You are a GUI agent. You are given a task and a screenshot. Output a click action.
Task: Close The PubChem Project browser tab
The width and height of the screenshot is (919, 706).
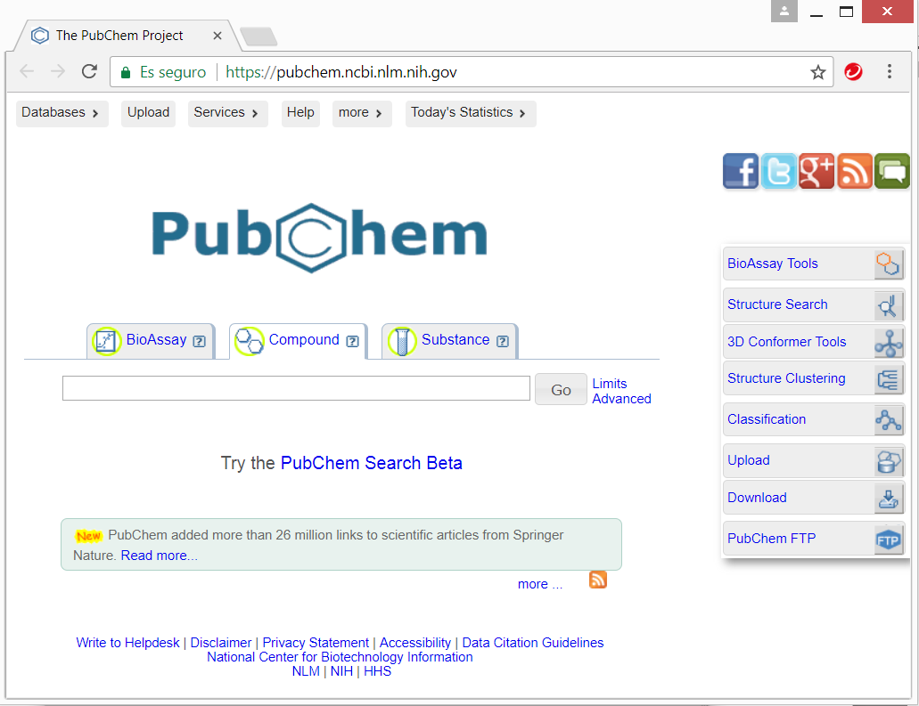pos(217,36)
